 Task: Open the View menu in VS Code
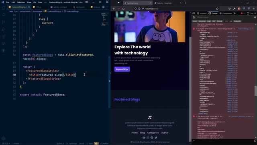coord(29,2)
